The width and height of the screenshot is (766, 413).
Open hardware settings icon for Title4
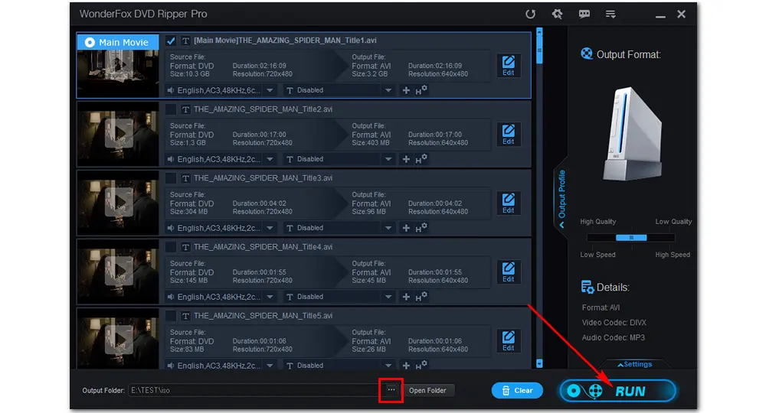(x=421, y=297)
